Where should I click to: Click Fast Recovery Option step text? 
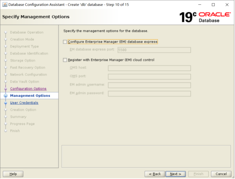[28, 68]
